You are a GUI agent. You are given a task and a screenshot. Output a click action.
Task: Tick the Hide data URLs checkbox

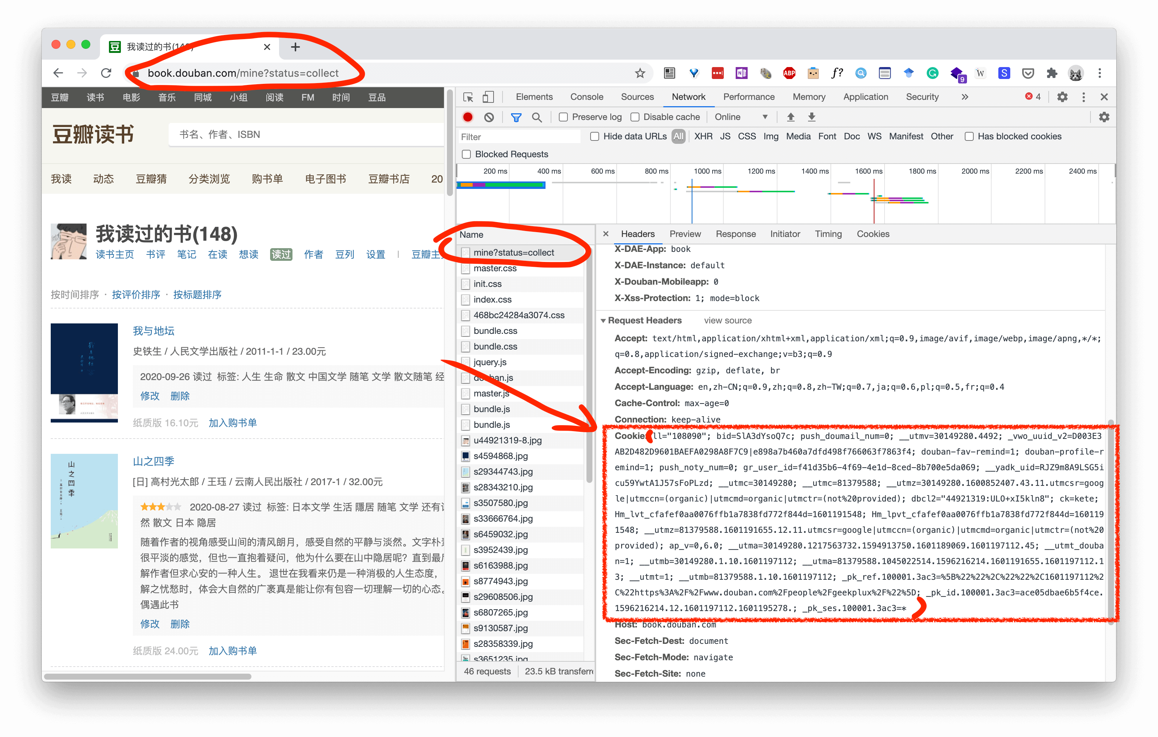coord(594,136)
